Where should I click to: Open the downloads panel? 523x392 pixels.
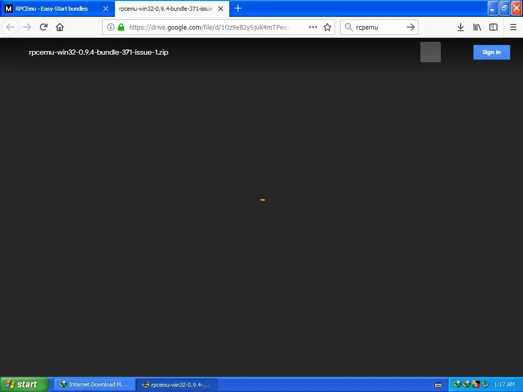[x=461, y=27]
